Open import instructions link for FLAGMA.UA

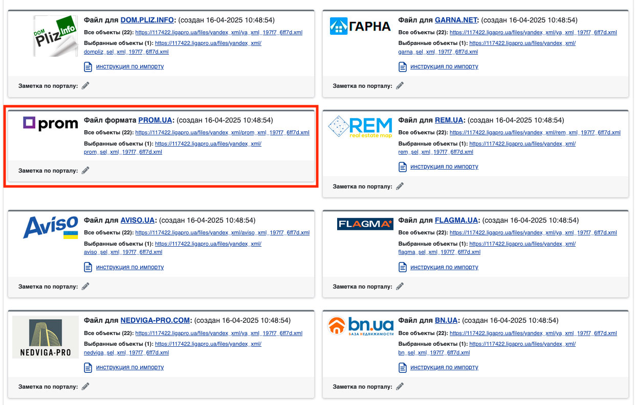point(444,267)
